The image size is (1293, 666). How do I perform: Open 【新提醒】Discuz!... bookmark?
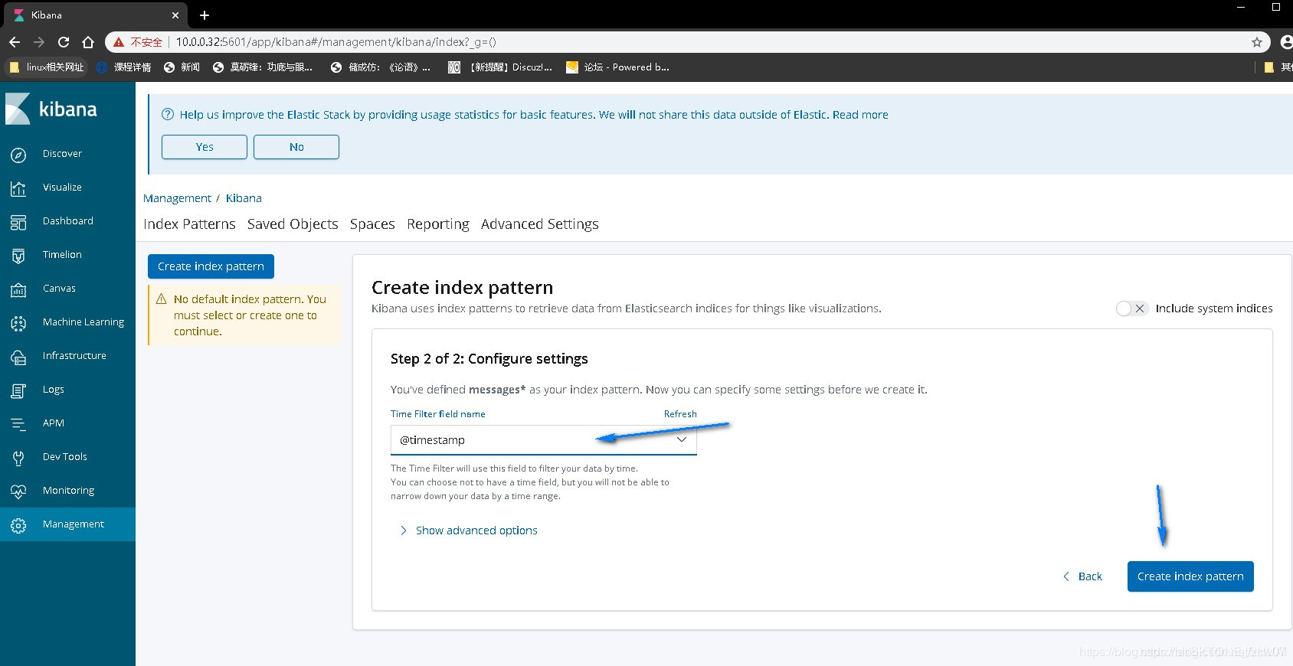pyautogui.click(x=500, y=67)
